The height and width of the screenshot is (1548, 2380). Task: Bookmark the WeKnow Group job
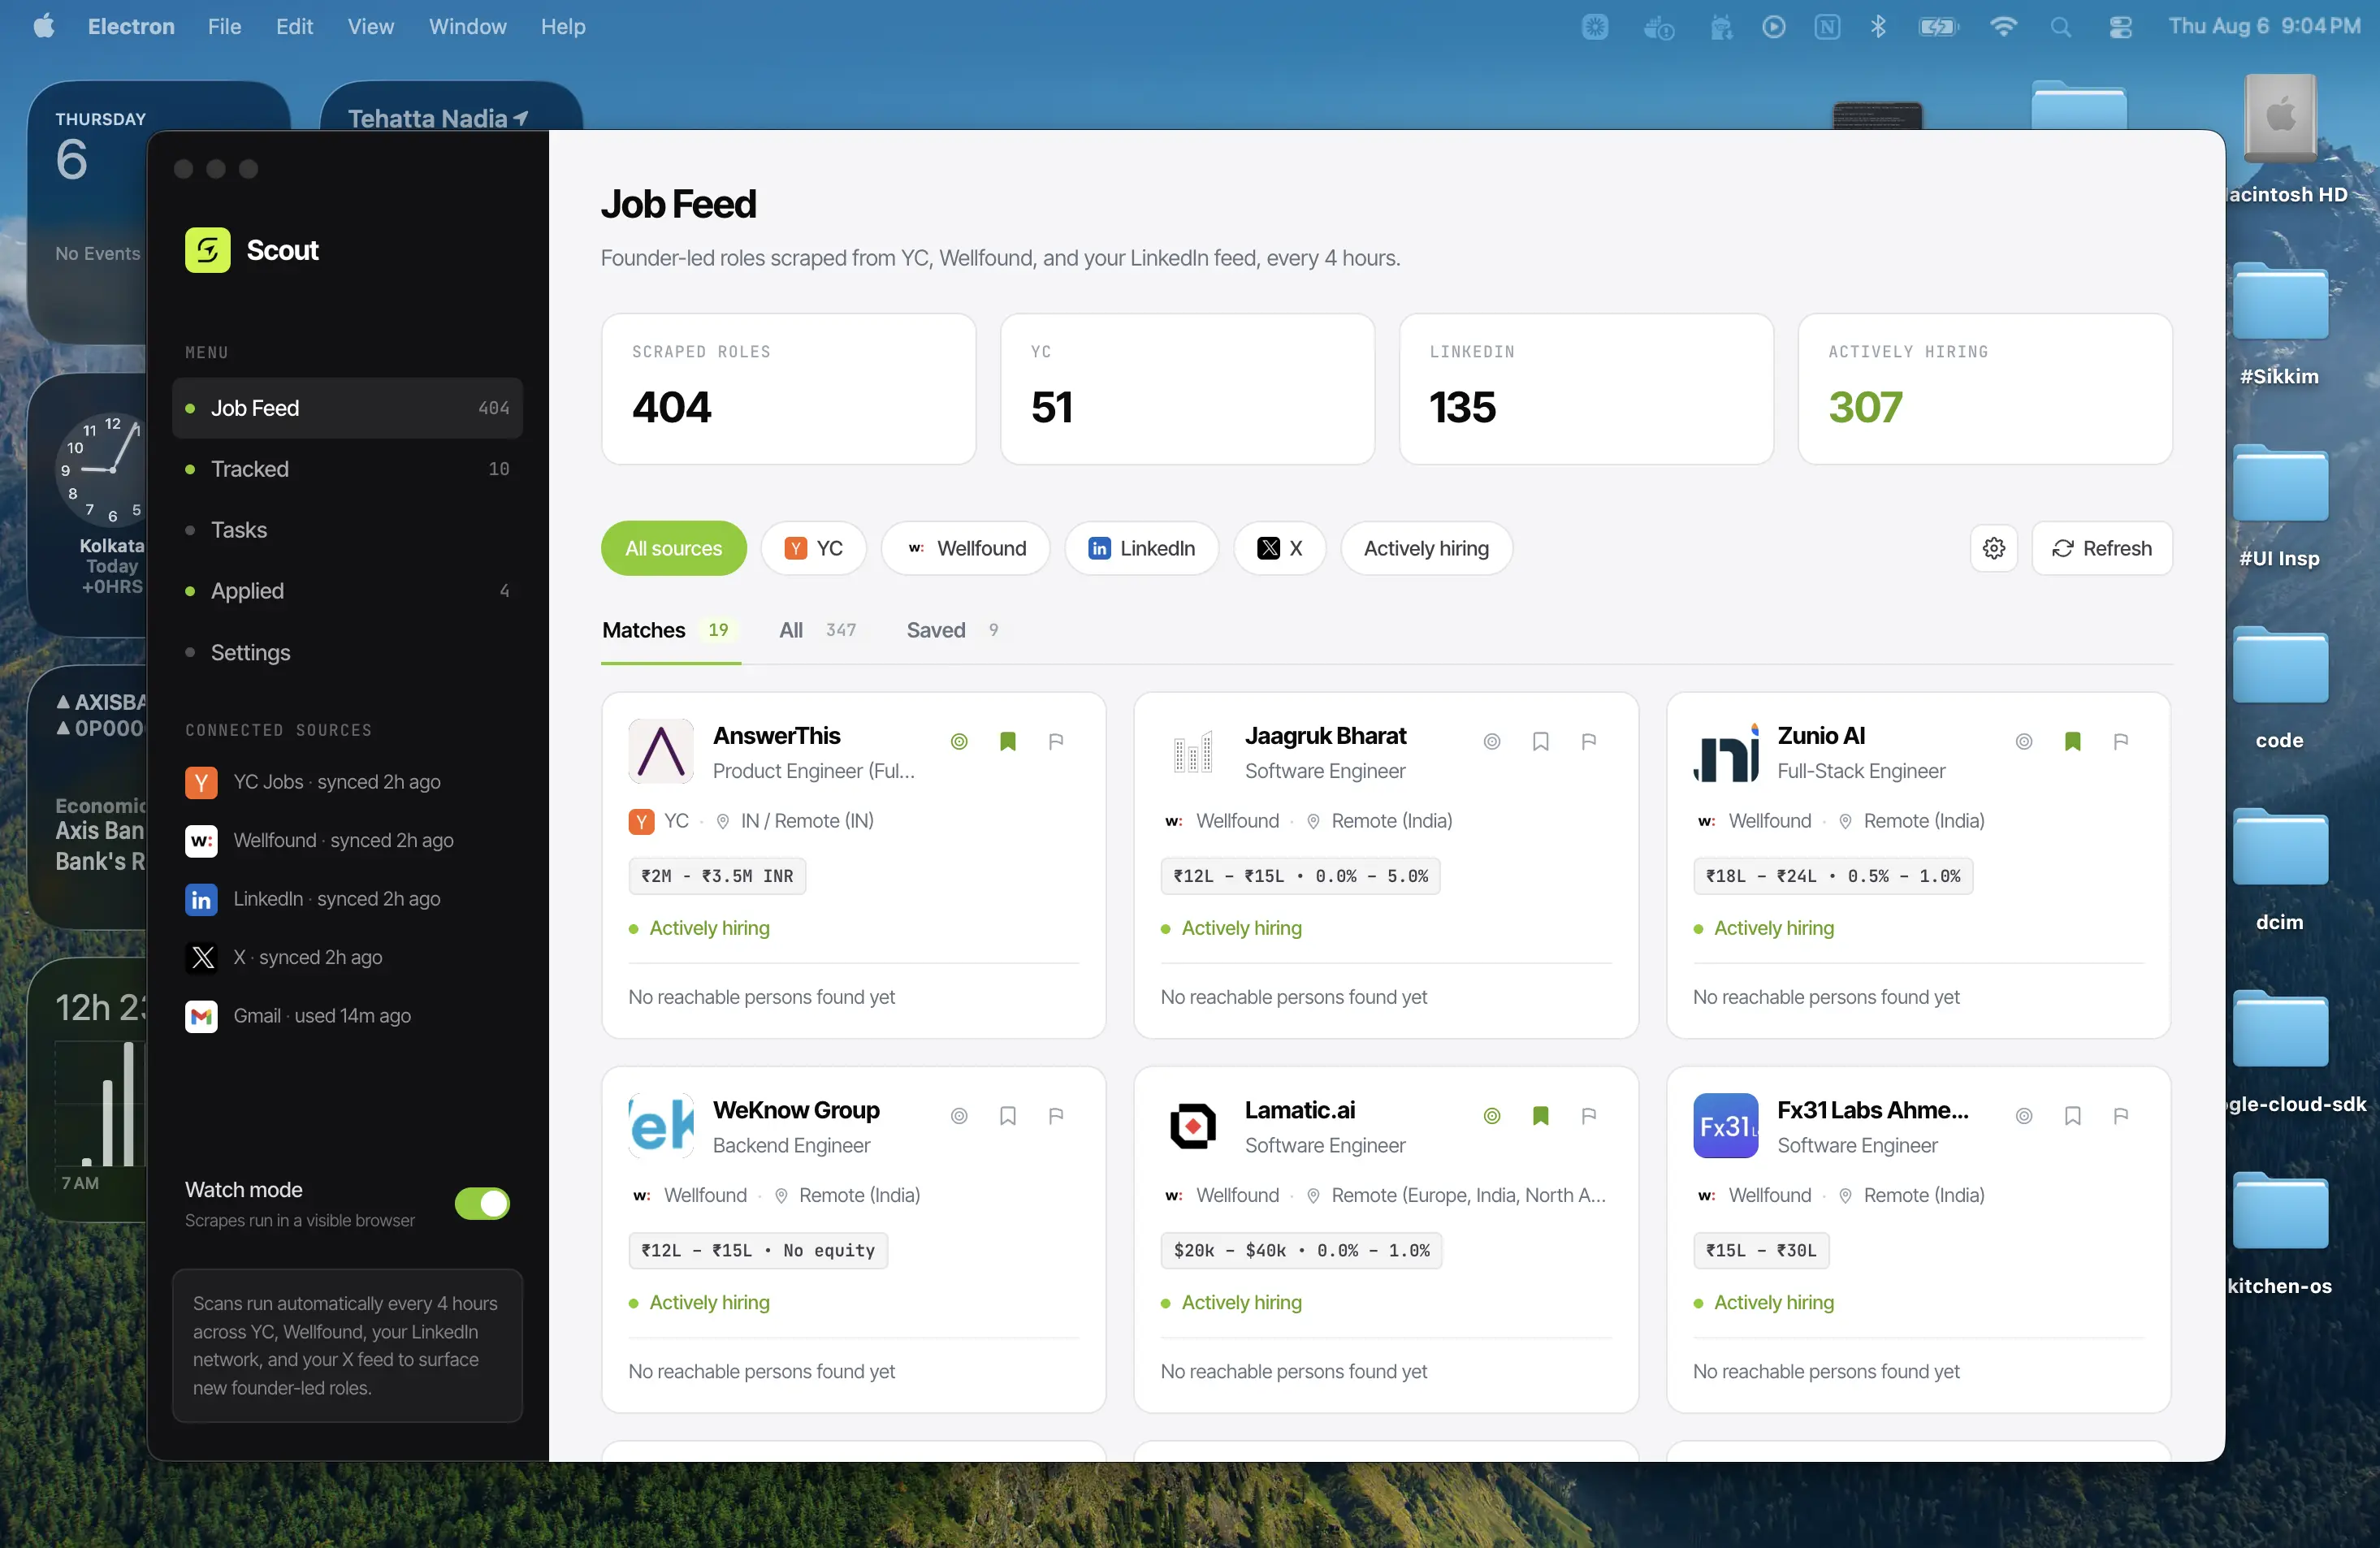pyautogui.click(x=1008, y=1115)
